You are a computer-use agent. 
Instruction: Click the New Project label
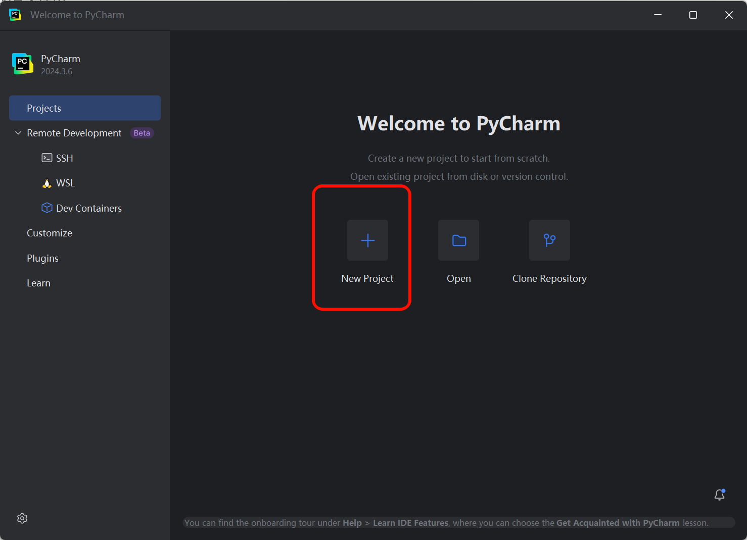pos(367,278)
